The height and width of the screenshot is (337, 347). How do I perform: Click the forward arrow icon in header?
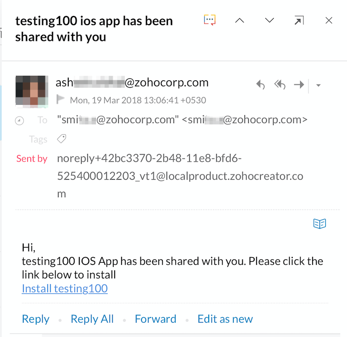[x=299, y=84]
